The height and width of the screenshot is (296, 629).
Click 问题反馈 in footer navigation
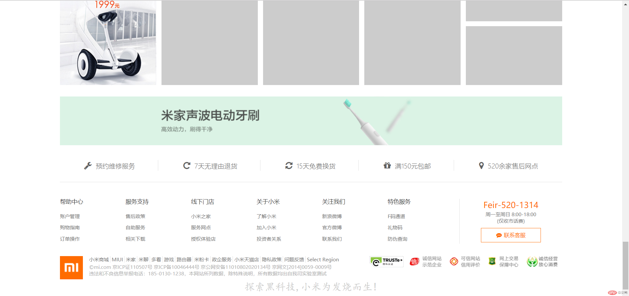[294, 259]
